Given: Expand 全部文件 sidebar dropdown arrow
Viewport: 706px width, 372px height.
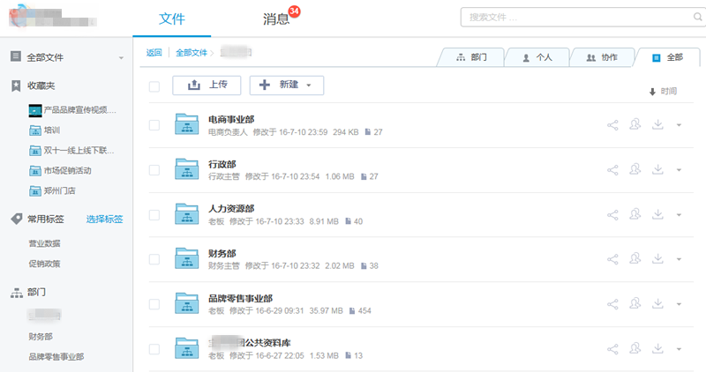Looking at the screenshot, I should click(x=121, y=58).
